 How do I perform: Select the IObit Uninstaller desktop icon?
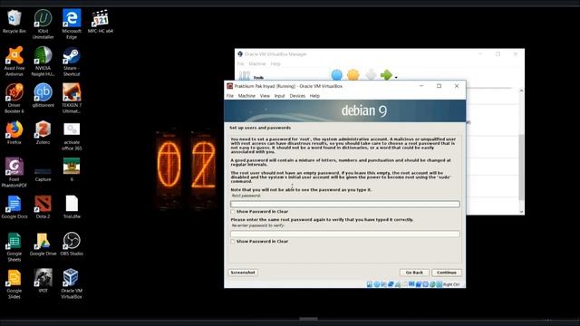tap(43, 24)
